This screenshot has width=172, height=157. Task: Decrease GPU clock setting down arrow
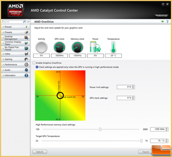133,99
